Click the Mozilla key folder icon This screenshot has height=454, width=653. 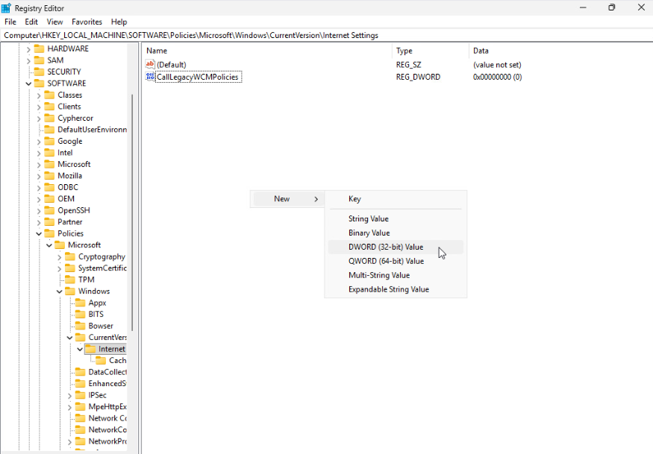[49, 176]
